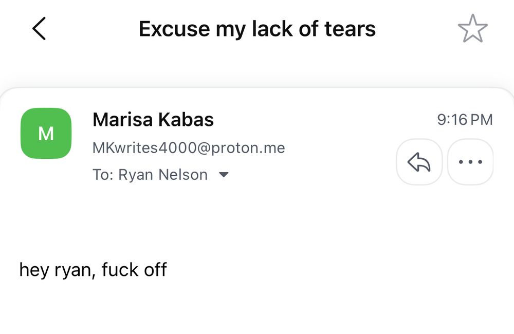Click sender name Marisa Kabas
This screenshot has height=334, width=514.
click(153, 120)
